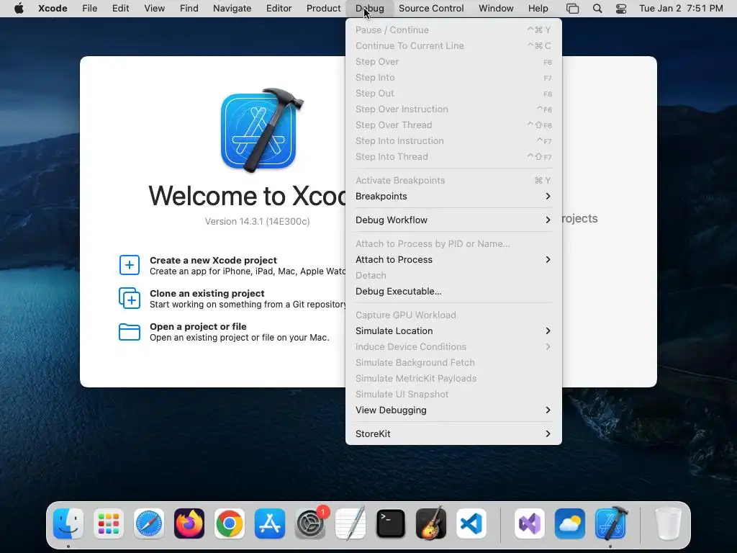Expand the Attach to Process submenu

pyautogui.click(x=453, y=259)
